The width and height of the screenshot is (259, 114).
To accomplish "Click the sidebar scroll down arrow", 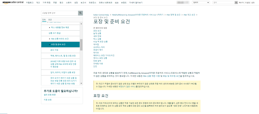I will coord(81,84).
